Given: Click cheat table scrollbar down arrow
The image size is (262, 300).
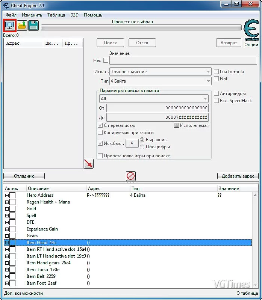Looking at the screenshot, I should 255,285.
